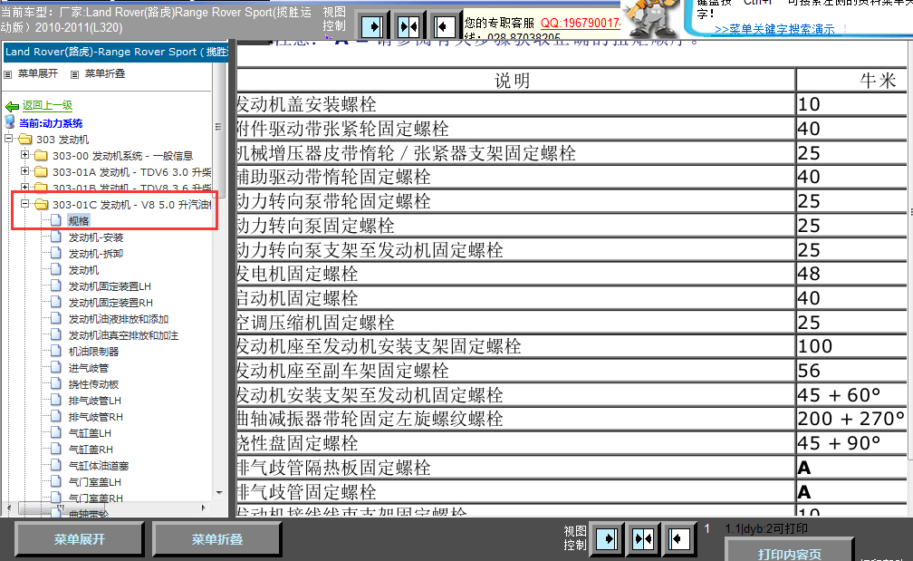Viewport: 913px width, 561px height.
Task: Expand the 303-01A 发动机 TDV6 3.0 node
Action: (24, 171)
